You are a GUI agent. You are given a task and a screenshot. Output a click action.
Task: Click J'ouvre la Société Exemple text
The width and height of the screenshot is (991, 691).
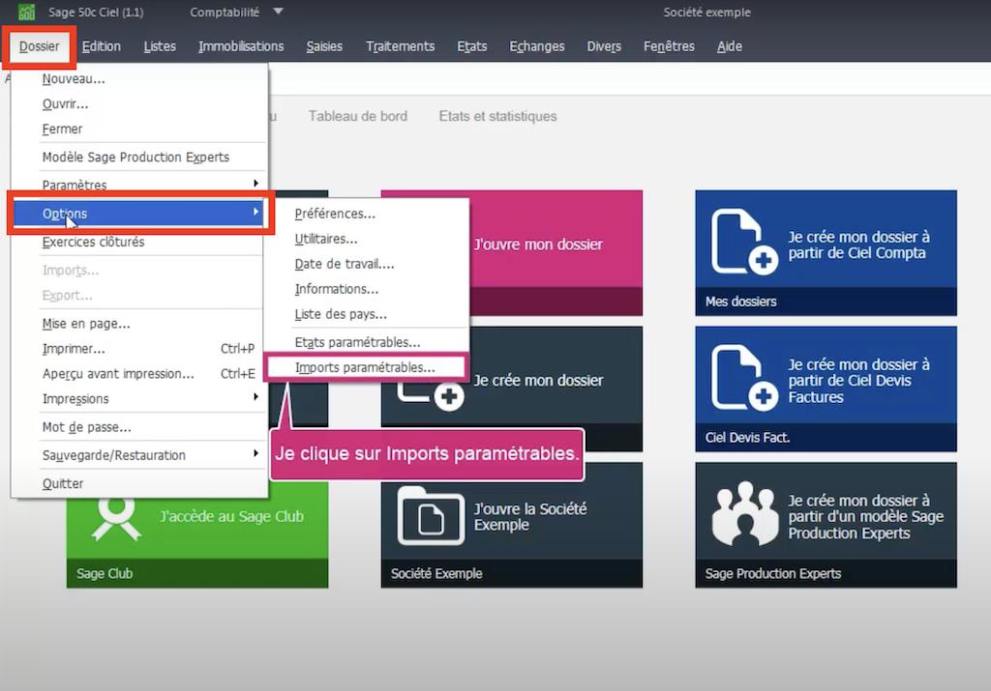(x=530, y=517)
